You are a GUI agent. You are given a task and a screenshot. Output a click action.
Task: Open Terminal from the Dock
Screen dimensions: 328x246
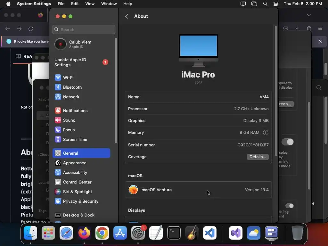174,233
